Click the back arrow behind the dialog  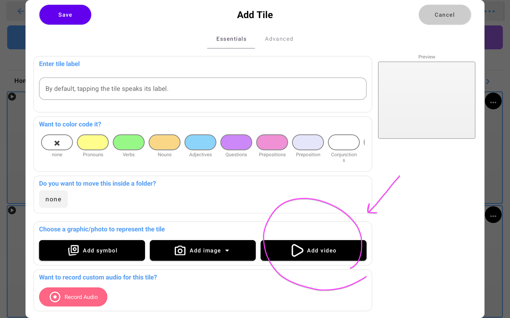20,11
